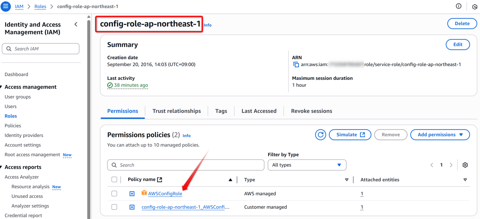Screen dimensions: 480x219
Task: Open the hexagon settings icon in header
Action: coord(475,7)
